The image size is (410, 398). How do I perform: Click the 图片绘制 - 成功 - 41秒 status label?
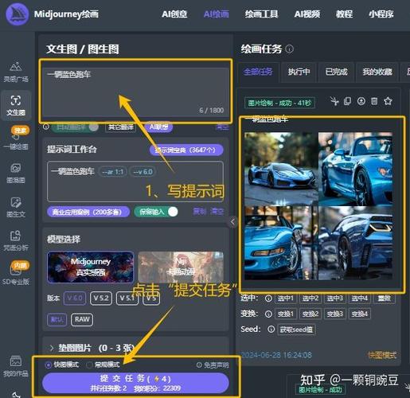pyautogui.click(x=279, y=103)
